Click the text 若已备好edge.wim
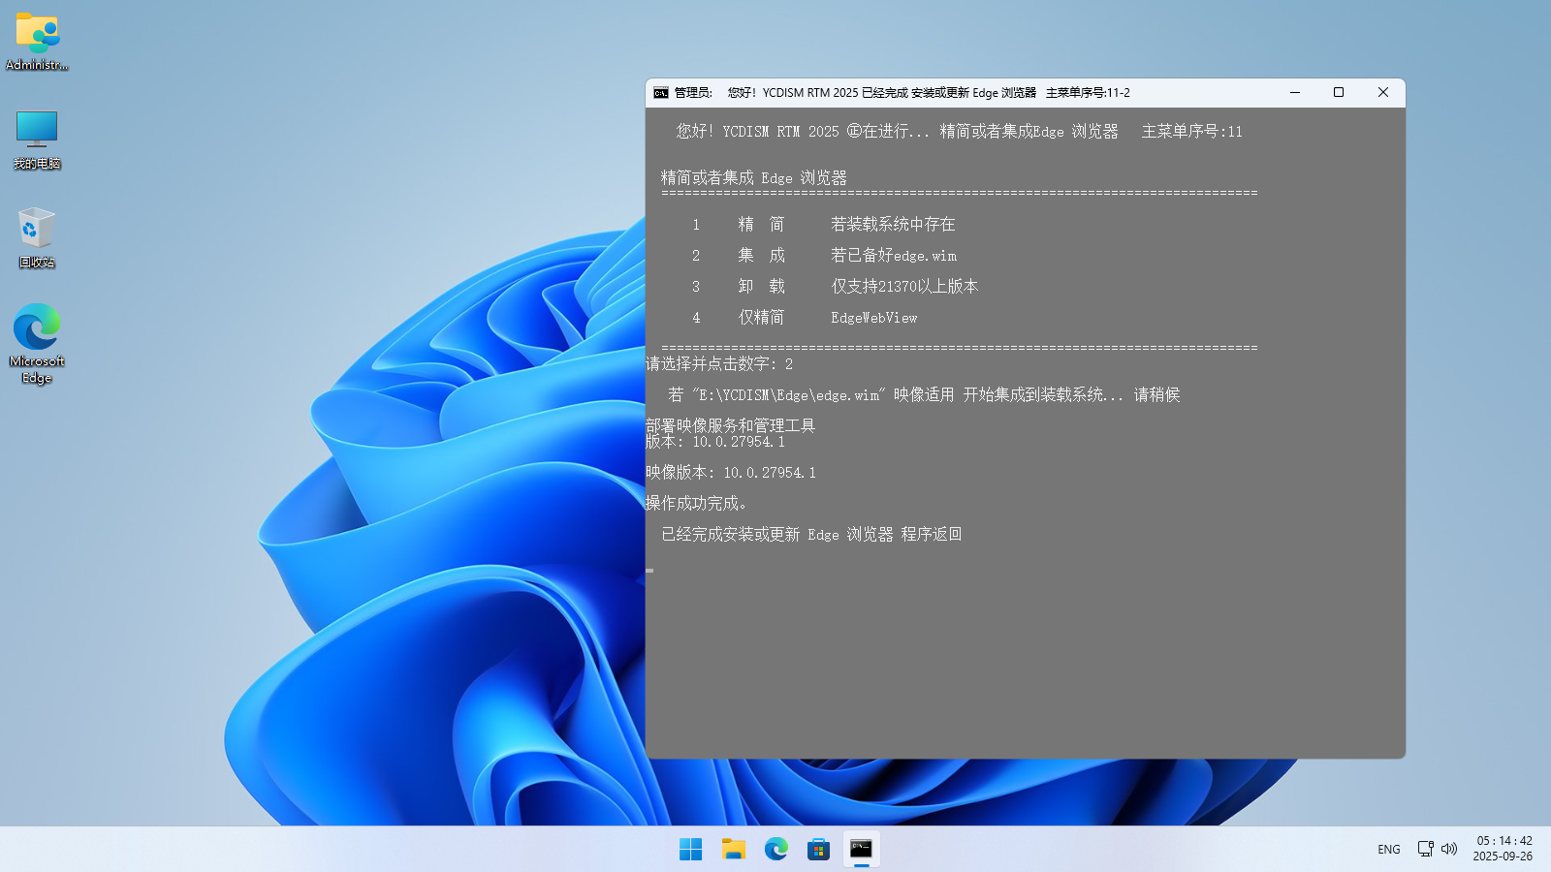This screenshot has width=1551, height=872. click(x=894, y=256)
